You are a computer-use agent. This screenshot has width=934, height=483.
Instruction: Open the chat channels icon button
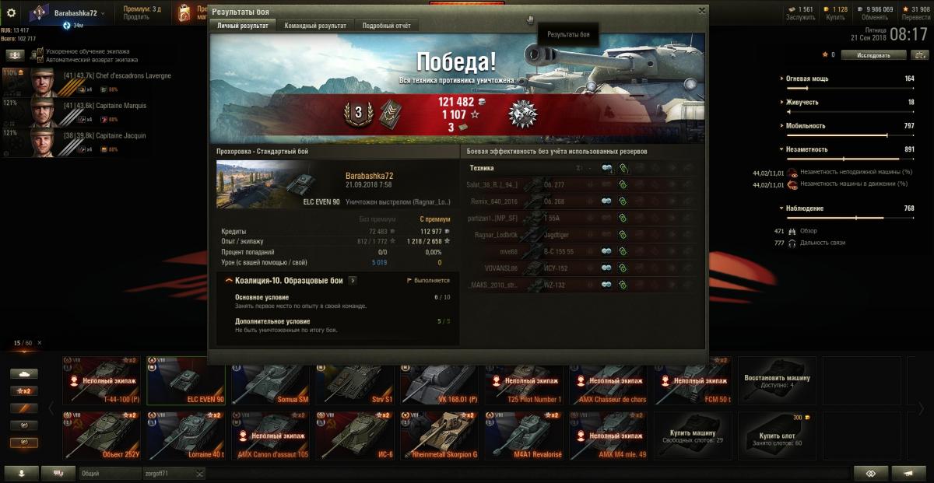[x=58, y=473]
